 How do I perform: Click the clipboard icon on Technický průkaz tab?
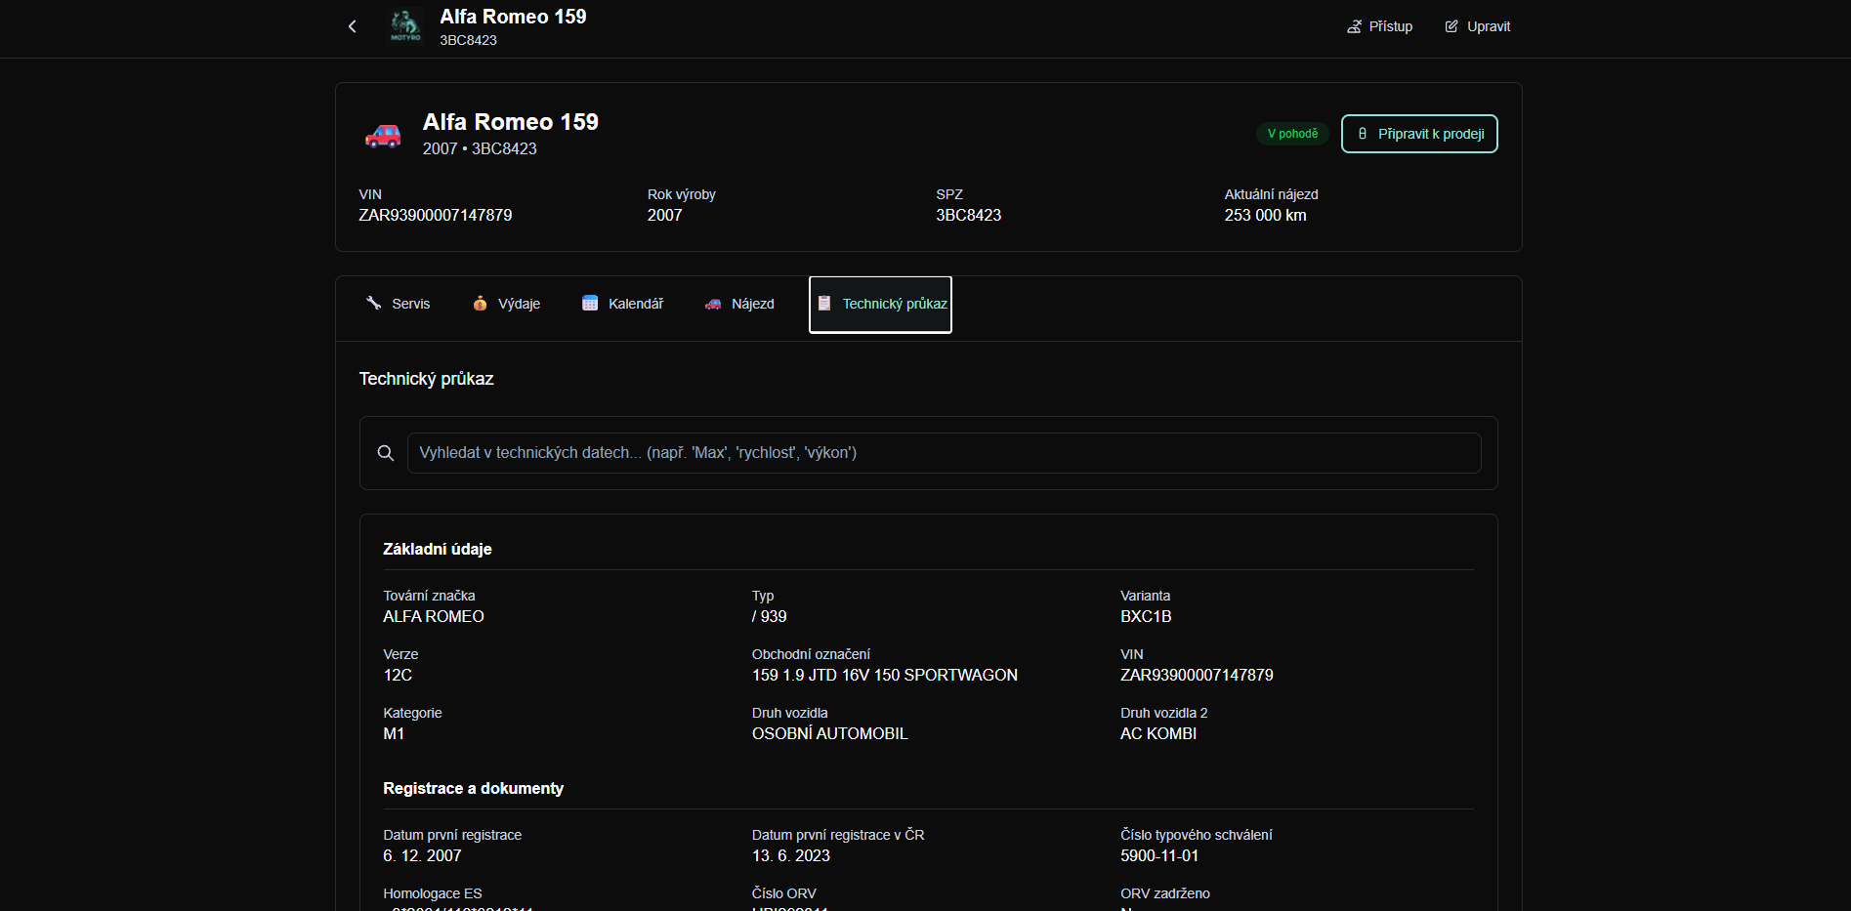pos(823,303)
